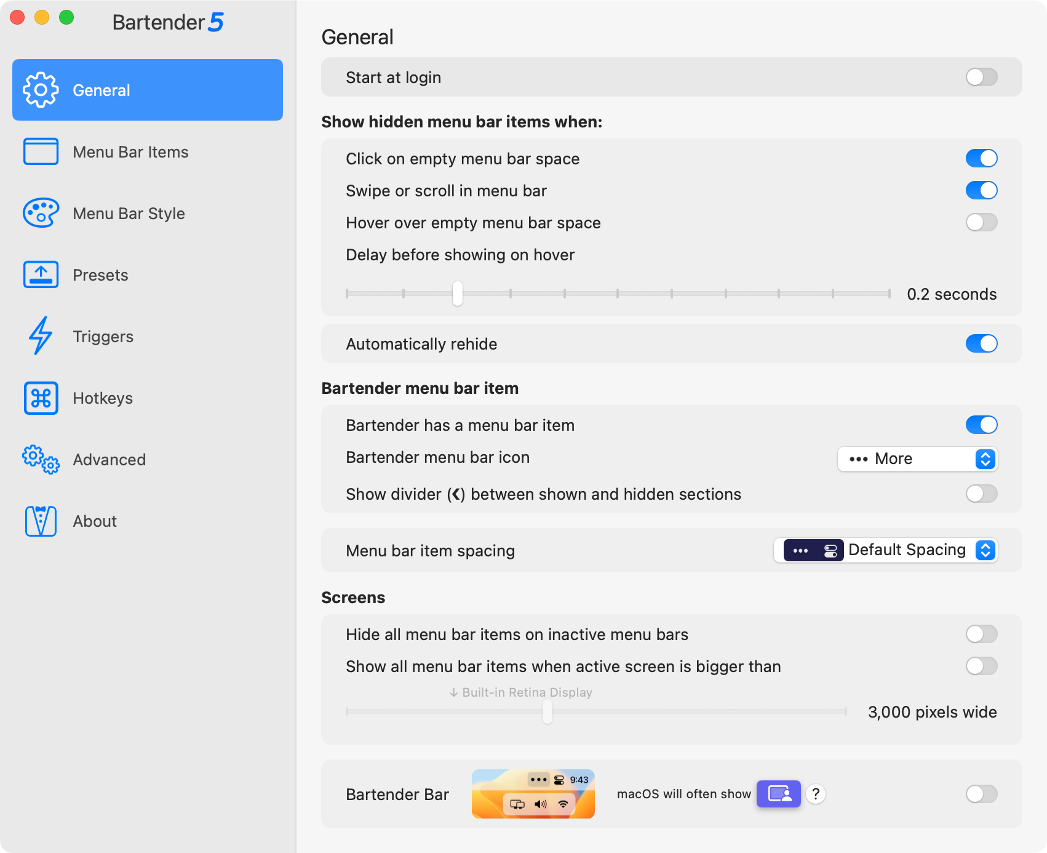Viewport: 1047px width, 853px height.
Task: Open Advanced settings gears icon
Action: [40, 459]
